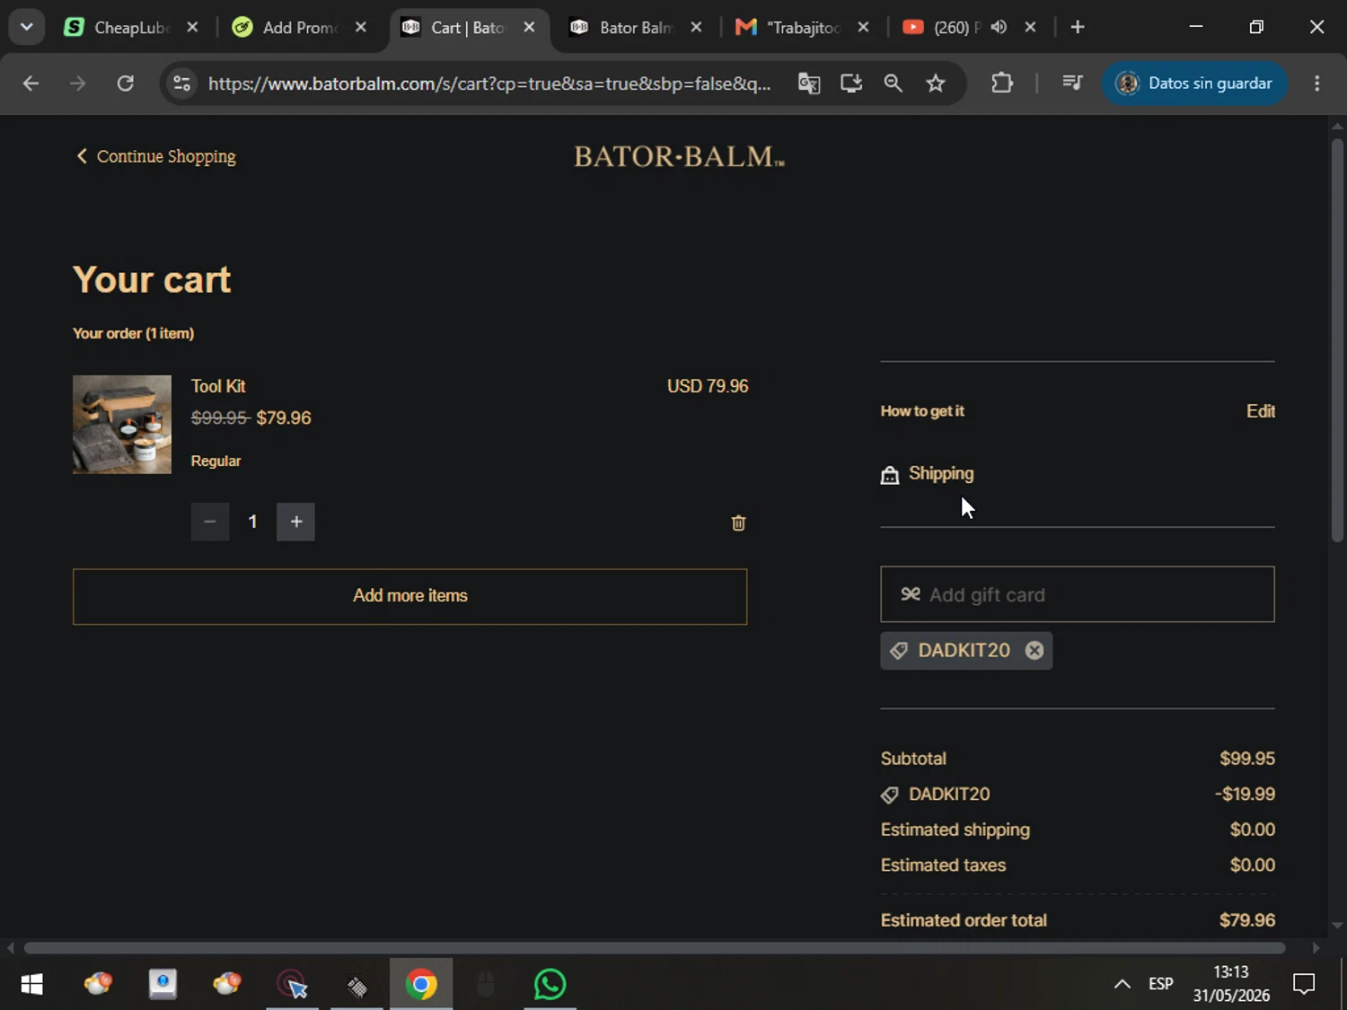Open site information icon in address bar
Viewport: 1347px width, 1010px height.
181,83
